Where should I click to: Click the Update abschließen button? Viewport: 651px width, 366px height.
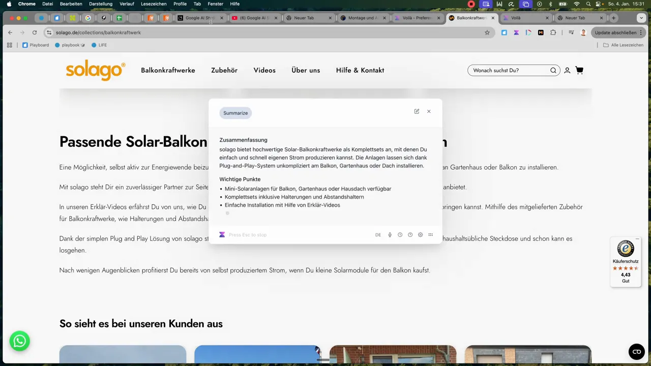tap(615, 33)
